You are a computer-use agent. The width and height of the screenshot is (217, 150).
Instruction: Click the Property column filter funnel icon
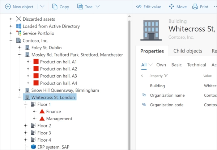pos(166,76)
